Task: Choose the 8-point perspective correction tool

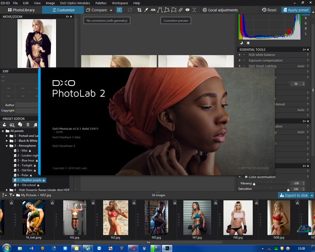Action: [174, 10]
